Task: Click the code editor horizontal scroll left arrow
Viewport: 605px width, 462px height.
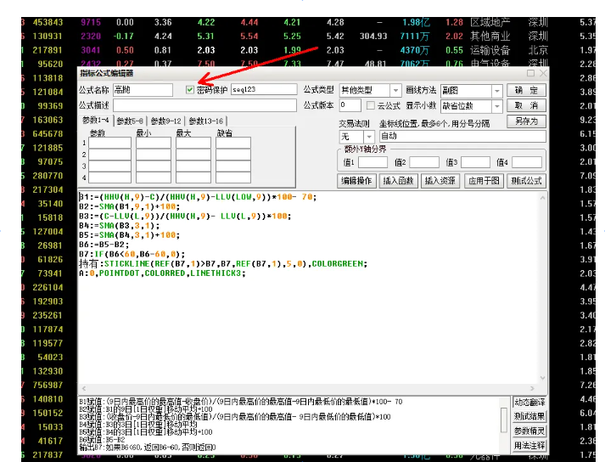Action: (x=84, y=388)
